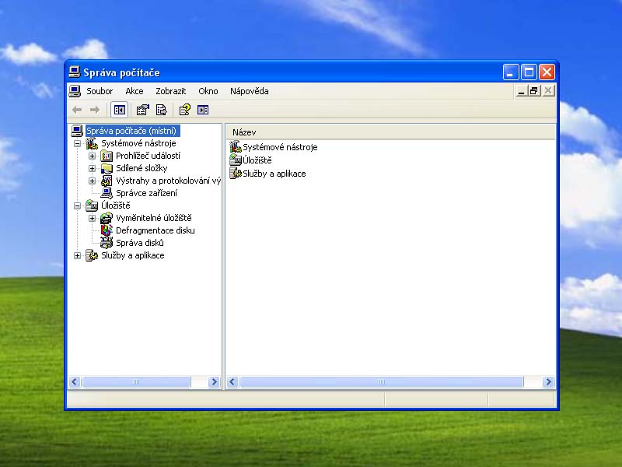Click right arrow of tree pane horizontal scrollbar

click(x=215, y=382)
